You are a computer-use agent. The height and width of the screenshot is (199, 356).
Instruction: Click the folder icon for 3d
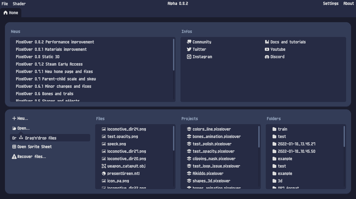click(x=274, y=181)
